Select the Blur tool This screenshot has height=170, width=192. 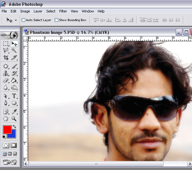tap(6, 88)
